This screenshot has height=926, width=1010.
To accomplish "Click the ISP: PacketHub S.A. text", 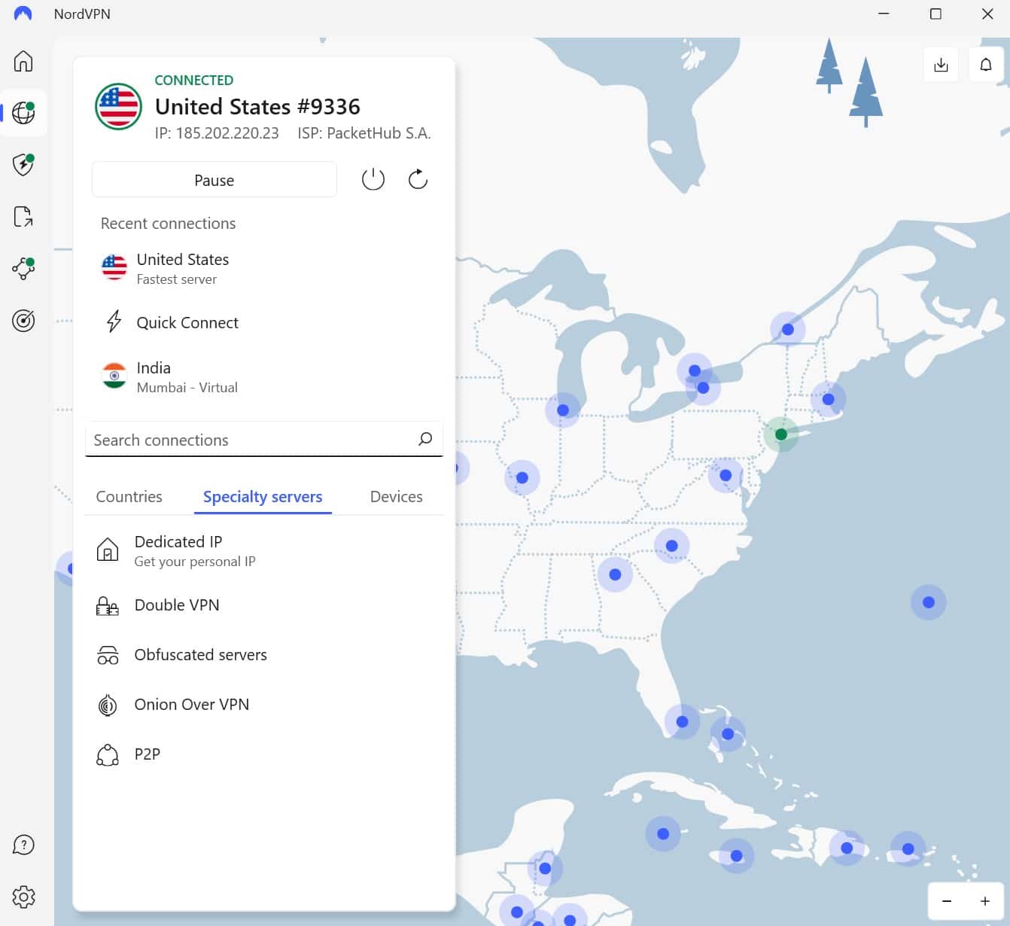I will pos(364,133).
